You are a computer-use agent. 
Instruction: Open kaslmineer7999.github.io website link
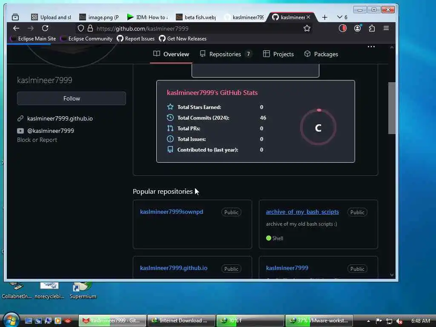pyautogui.click(x=60, y=118)
